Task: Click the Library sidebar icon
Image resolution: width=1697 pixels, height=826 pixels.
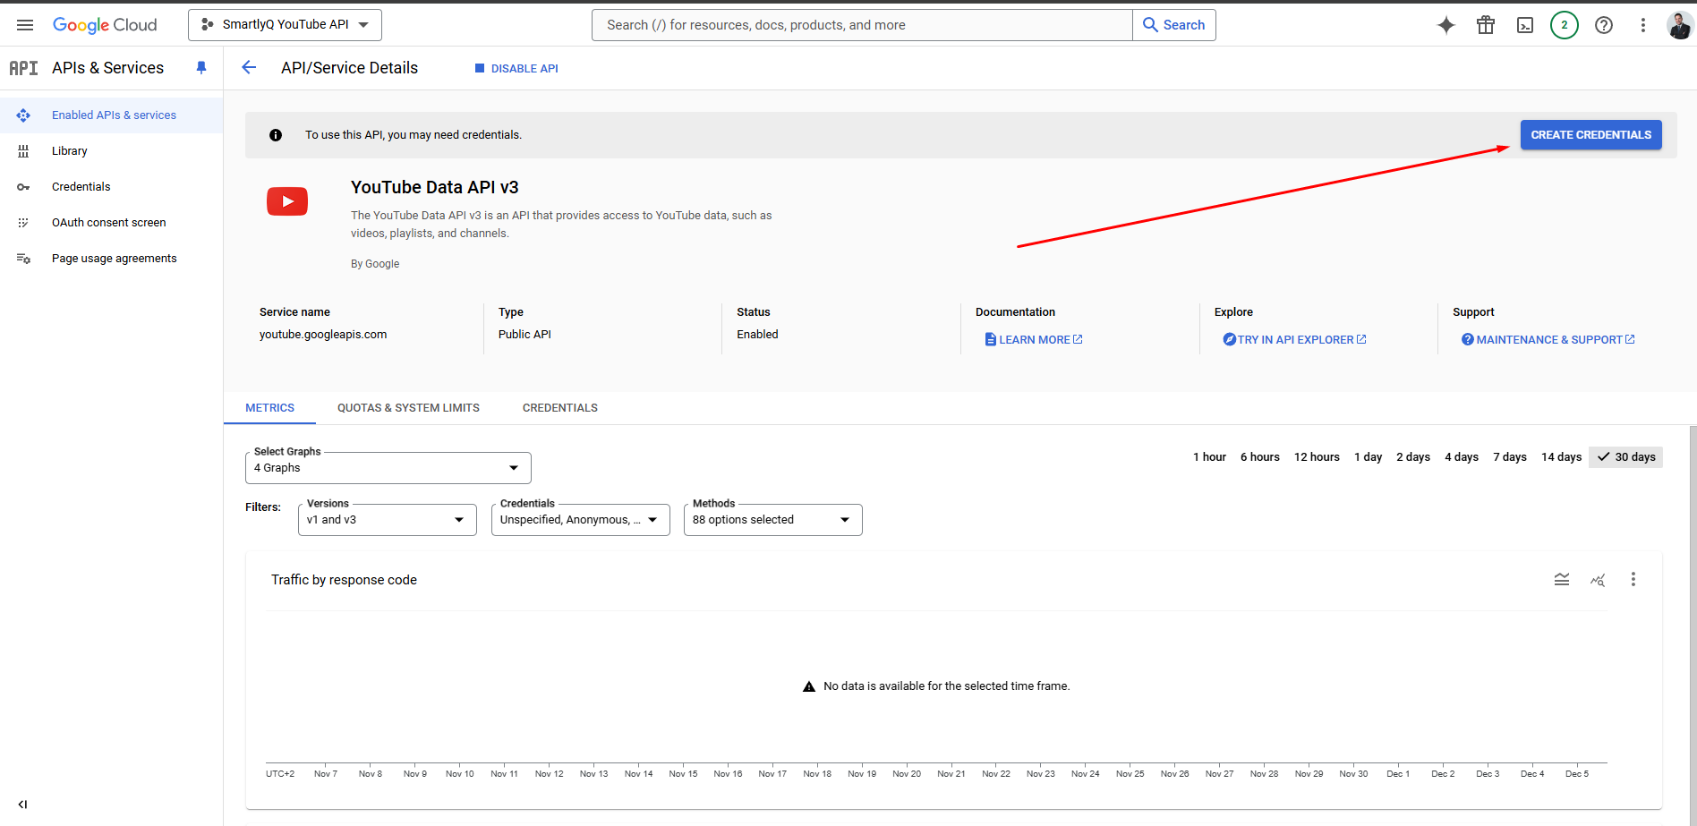Action: point(23,151)
